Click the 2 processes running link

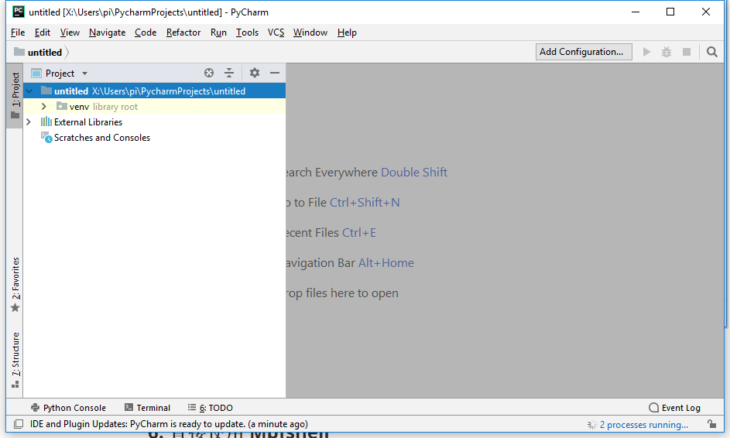tap(643, 425)
